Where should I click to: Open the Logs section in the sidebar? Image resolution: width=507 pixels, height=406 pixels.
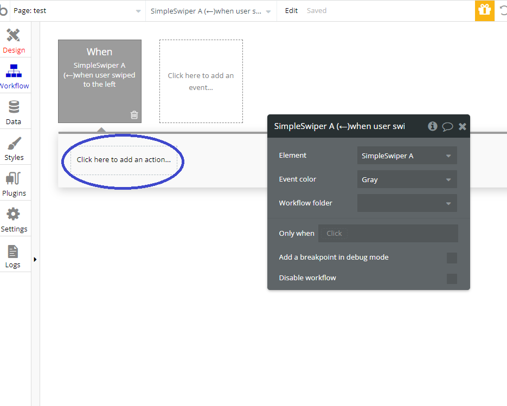coord(13,256)
